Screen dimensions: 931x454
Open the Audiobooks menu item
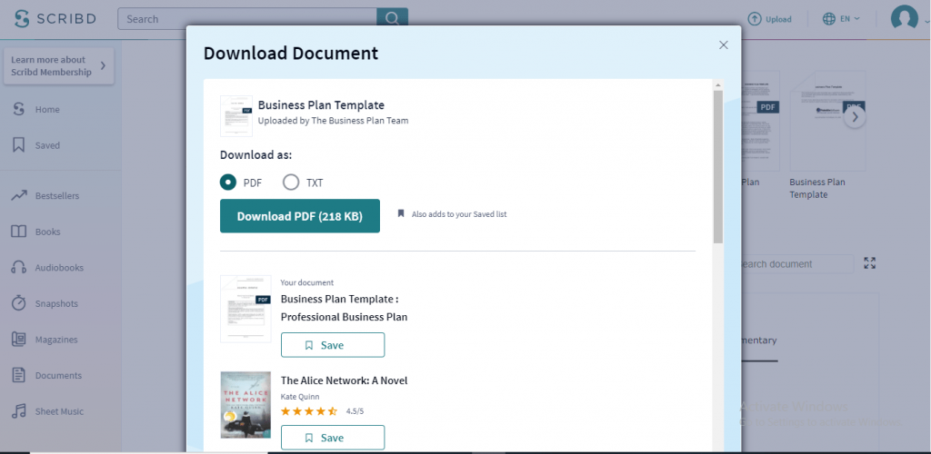click(x=59, y=267)
